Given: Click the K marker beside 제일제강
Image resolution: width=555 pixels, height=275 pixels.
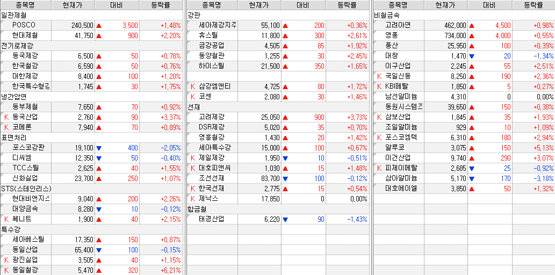Looking at the screenshot, I should (x=193, y=158).
